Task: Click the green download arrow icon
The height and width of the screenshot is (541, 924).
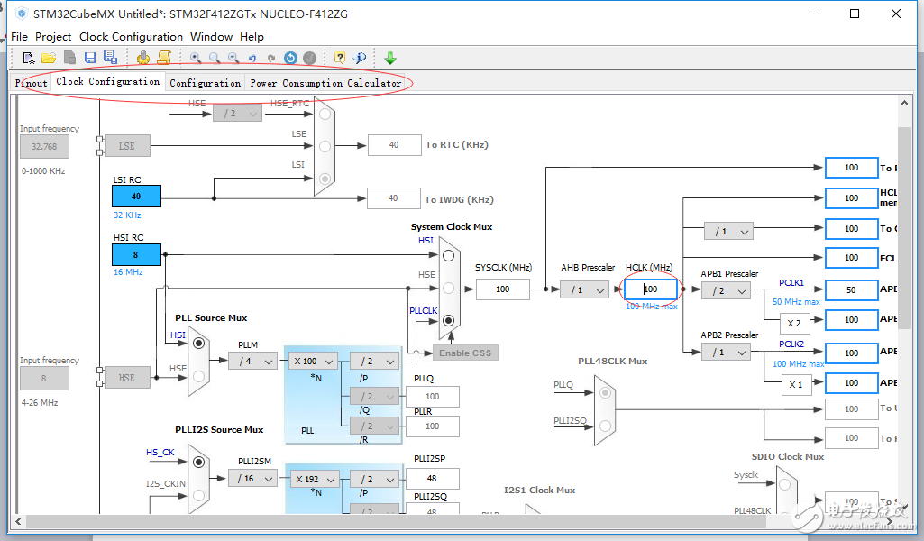Action: [390, 58]
